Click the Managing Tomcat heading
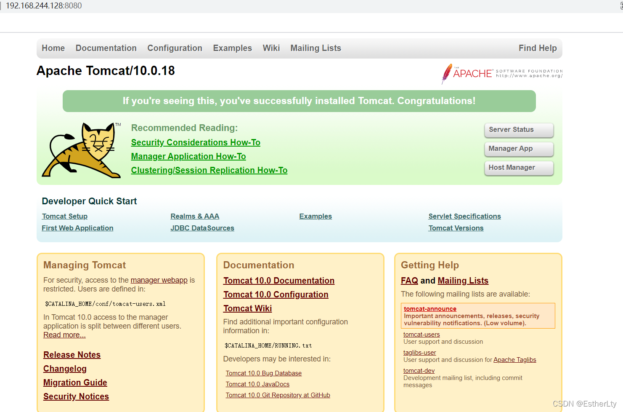This screenshot has width=623, height=412. pyautogui.click(x=85, y=265)
